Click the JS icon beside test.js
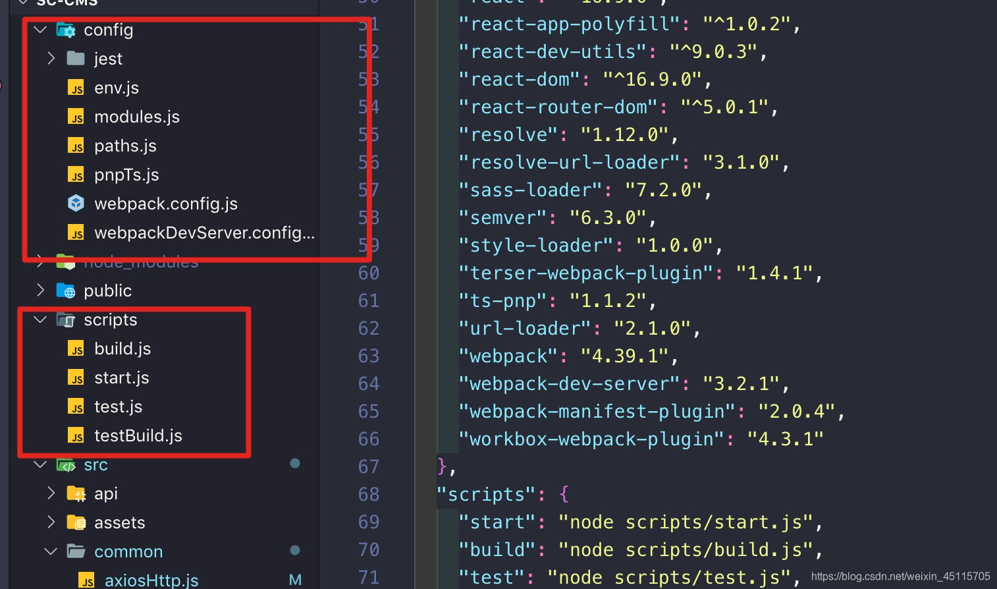 coord(76,407)
